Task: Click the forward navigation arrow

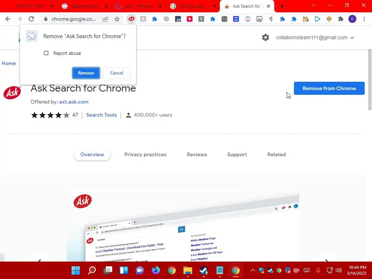Action: (x=20, y=19)
